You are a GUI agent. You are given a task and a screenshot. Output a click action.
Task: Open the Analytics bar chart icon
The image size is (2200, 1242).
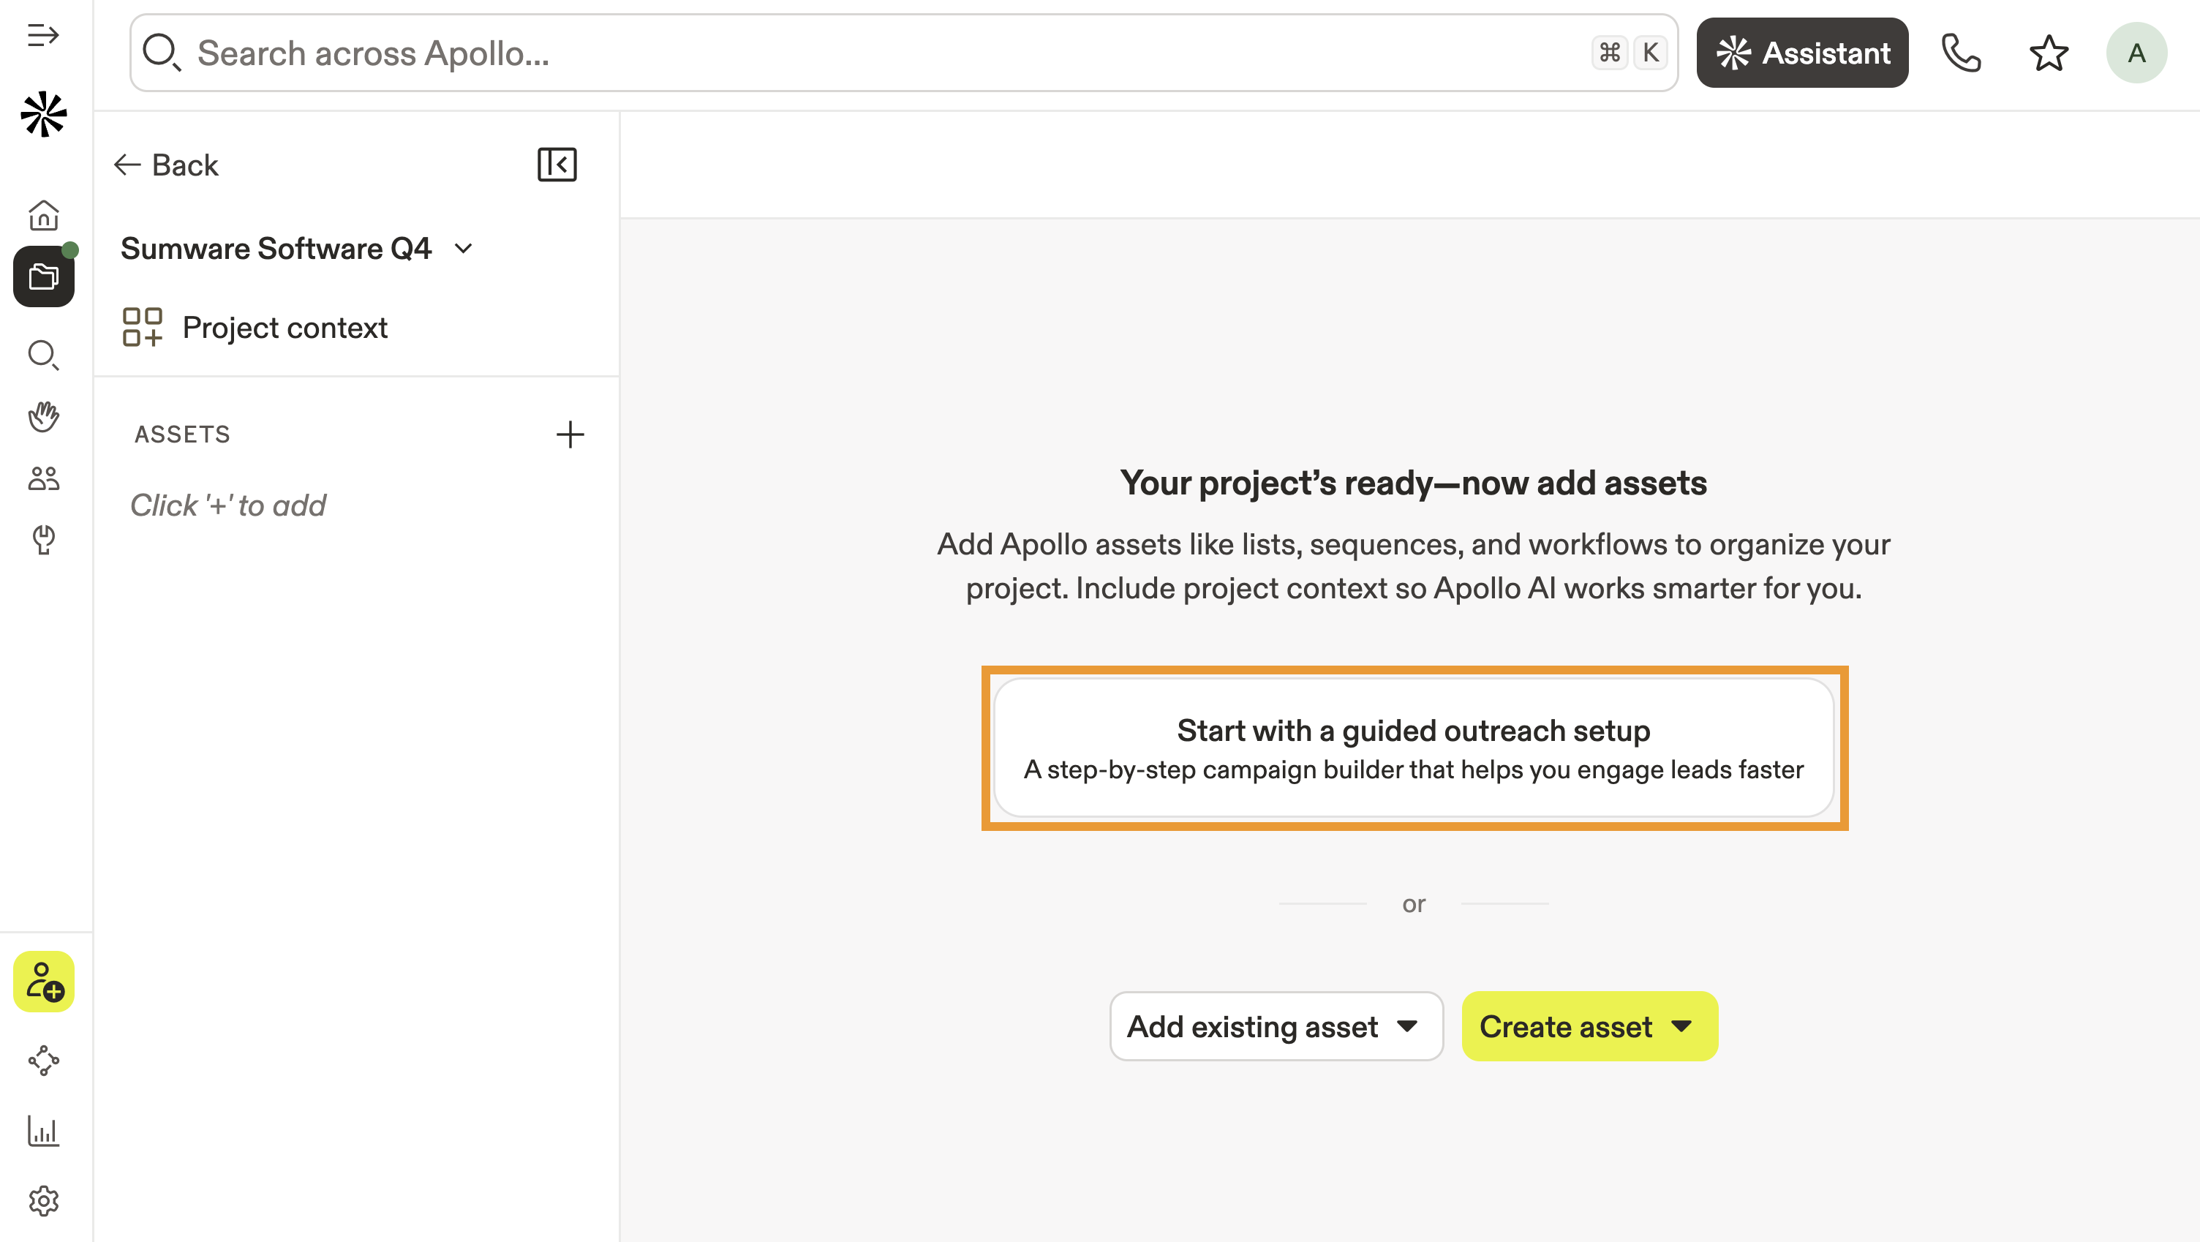pos(44,1131)
